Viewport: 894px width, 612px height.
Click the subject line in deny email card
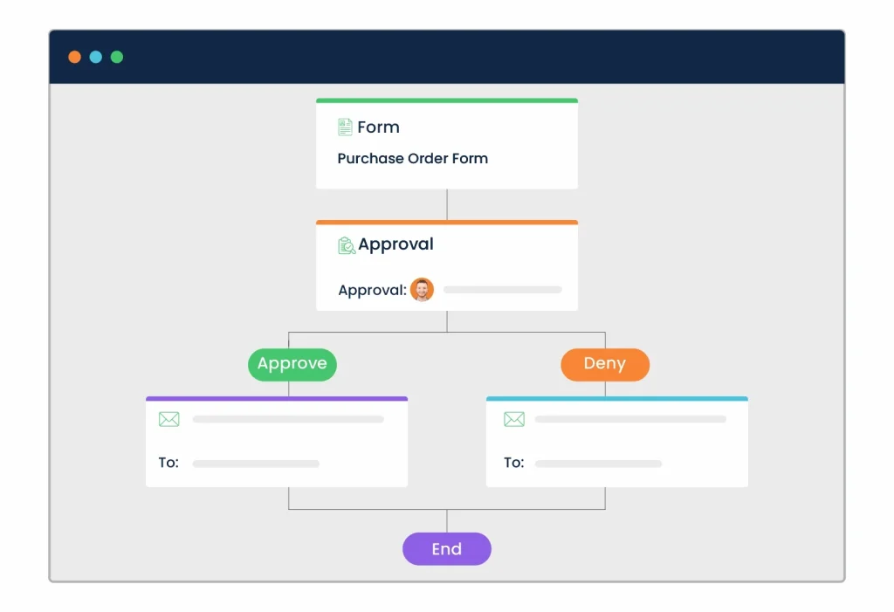pyautogui.click(x=630, y=420)
